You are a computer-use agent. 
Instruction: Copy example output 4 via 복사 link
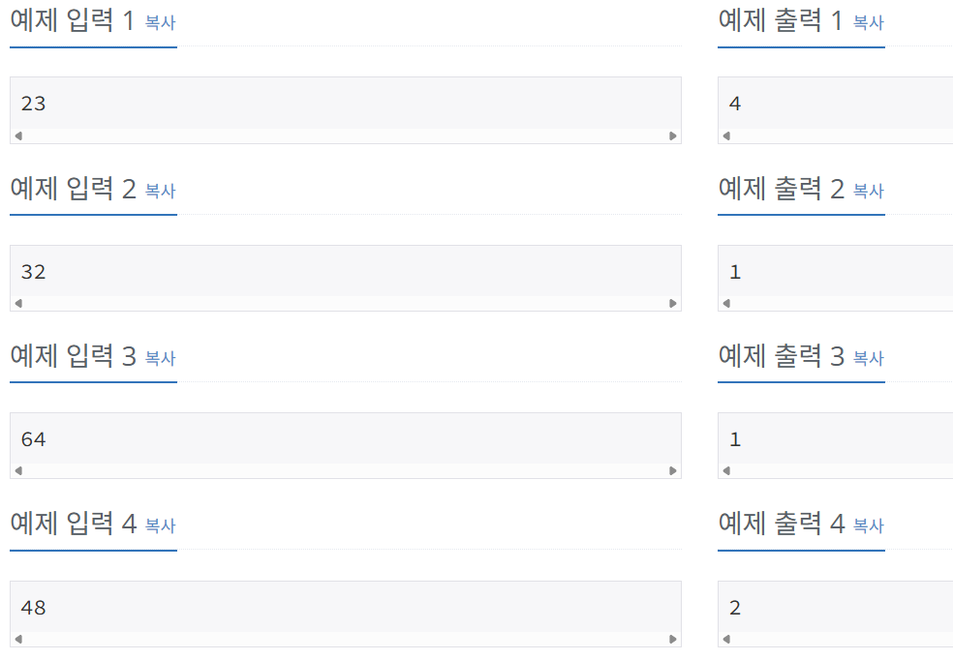click(x=868, y=525)
